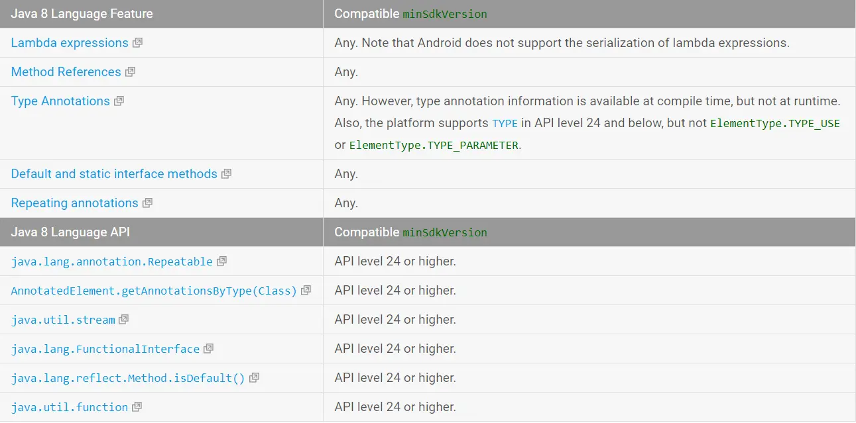Click external-link icon beside Repeating annotations
The width and height of the screenshot is (856, 423).
pyautogui.click(x=147, y=203)
